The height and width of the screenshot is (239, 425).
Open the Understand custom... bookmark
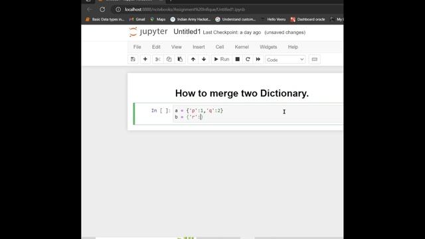coord(236,19)
